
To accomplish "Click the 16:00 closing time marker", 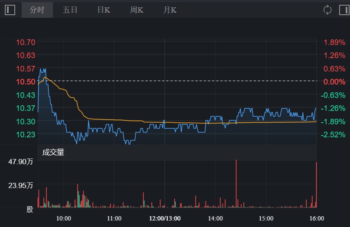I will (317, 218).
